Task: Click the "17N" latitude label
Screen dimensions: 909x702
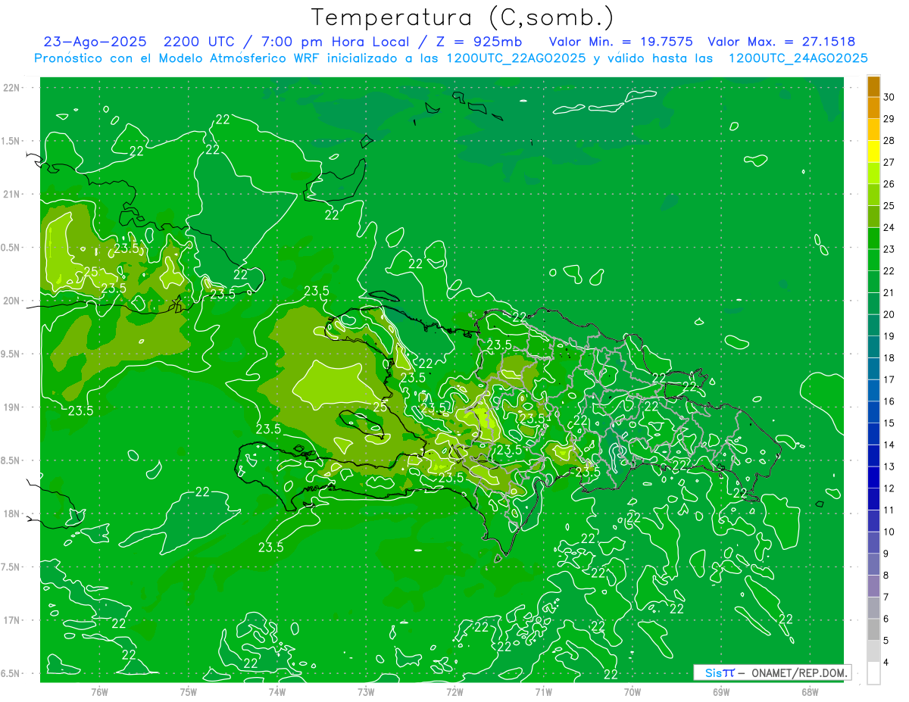Action: click(11, 620)
